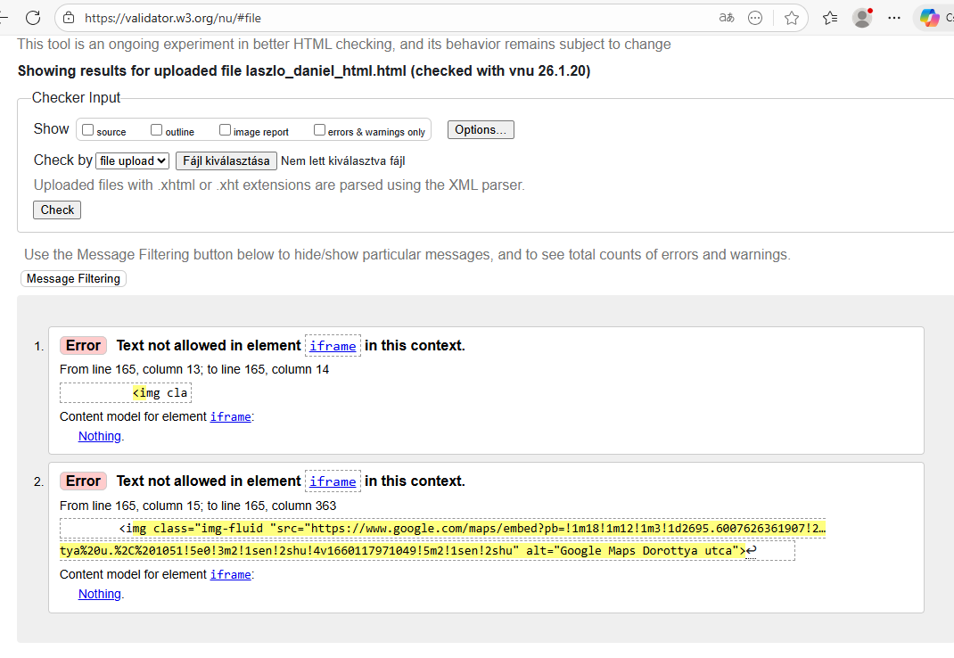The height and width of the screenshot is (658, 954).
Task: Expand the Options... panel
Action: coord(481,130)
